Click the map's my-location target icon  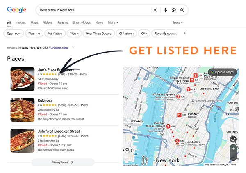(233, 139)
